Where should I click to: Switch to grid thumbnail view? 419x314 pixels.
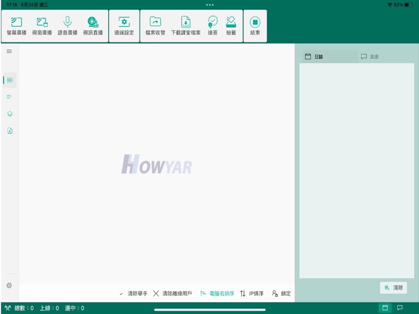click(10, 80)
